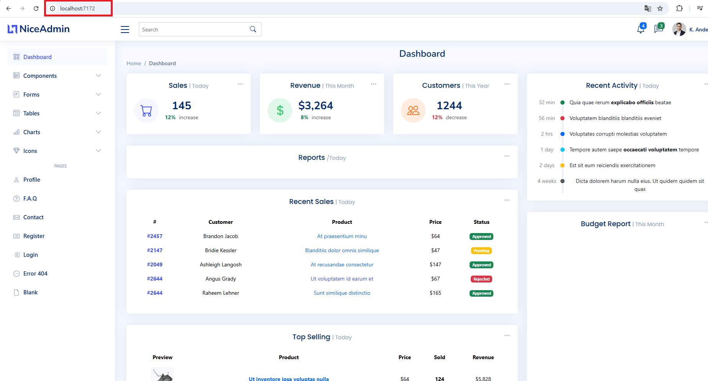
Task: Click the Revenue dollar sign icon
Action: [x=280, y=110]
